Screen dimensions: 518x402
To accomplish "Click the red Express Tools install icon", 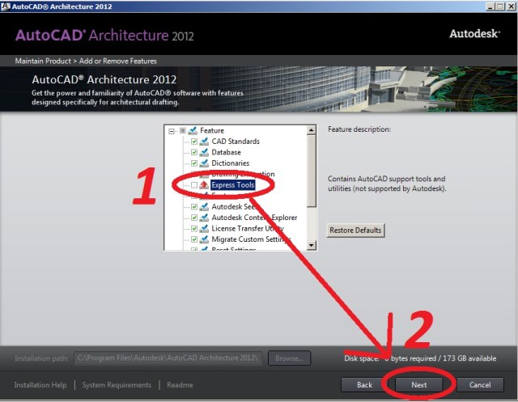I will pyautogui.click(x=204, y=185).
